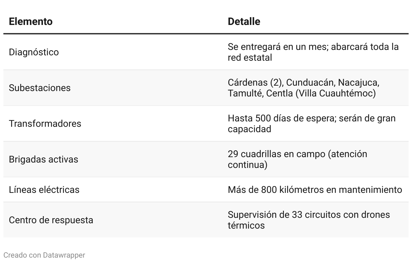The height and width of the screenshot is (263, 412).
Task: Select the Líneas eléctricas cell
Action: tap(44, 190)
